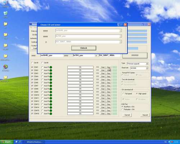Click the Unlock button
The height and width of the screenshot is (144, 180).
(84, 48)
